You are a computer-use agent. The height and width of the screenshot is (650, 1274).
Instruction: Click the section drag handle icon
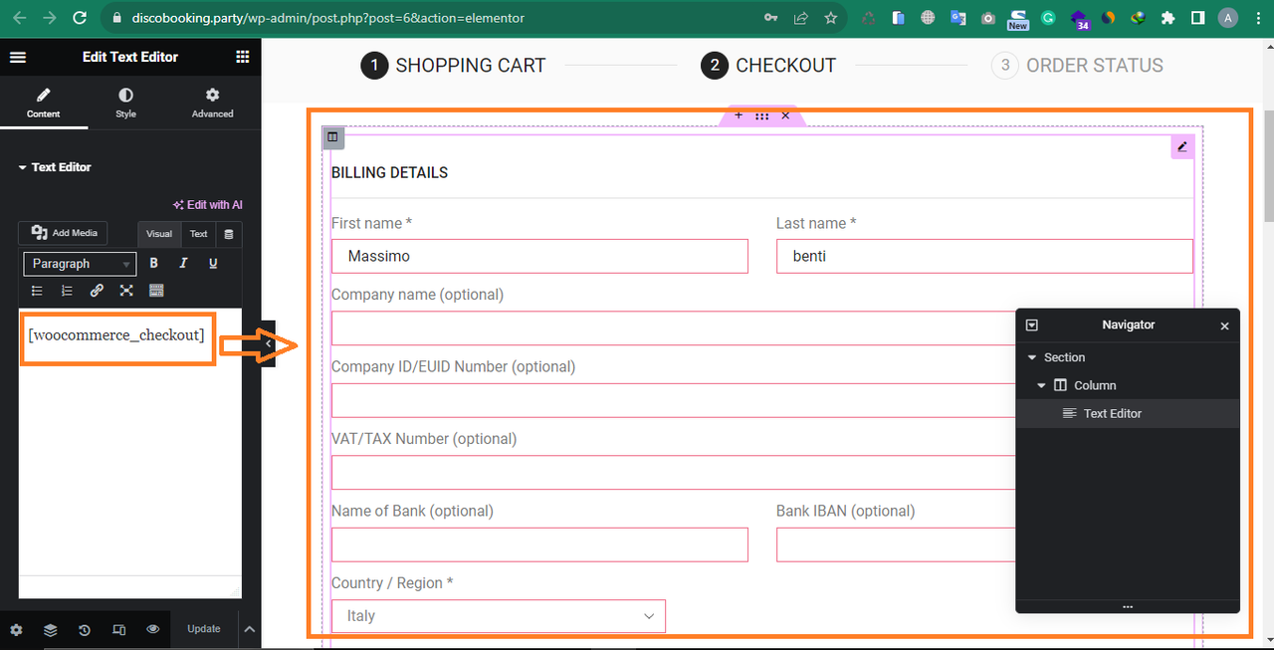pyautogui.click(x=761, y=115)
